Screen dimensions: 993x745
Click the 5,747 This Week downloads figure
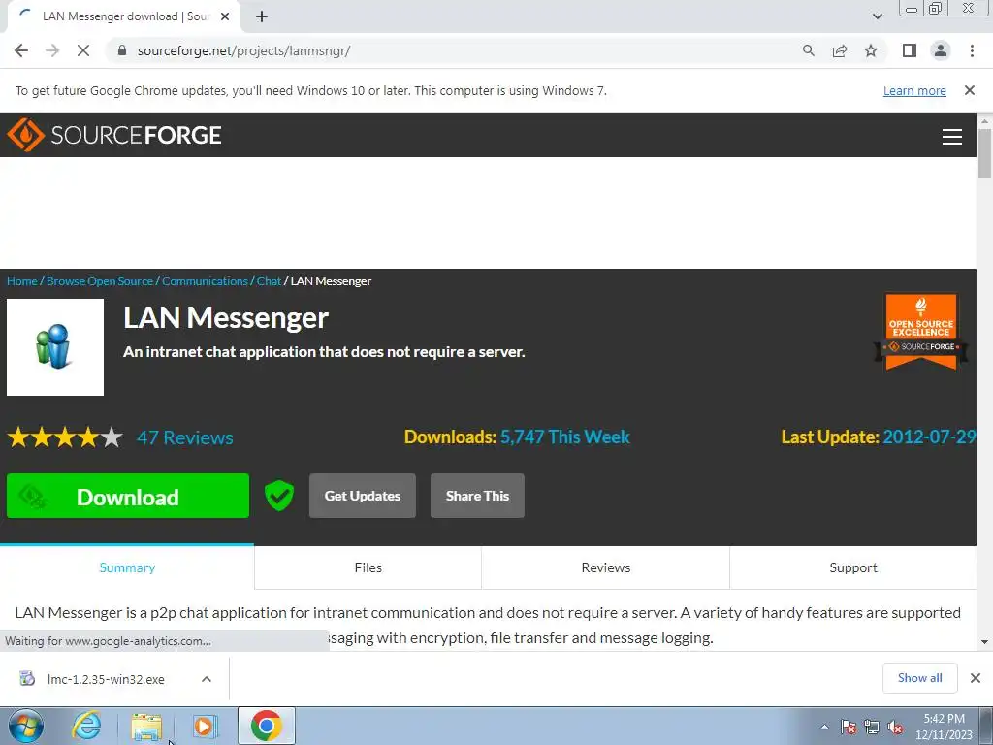coord(565,437)
